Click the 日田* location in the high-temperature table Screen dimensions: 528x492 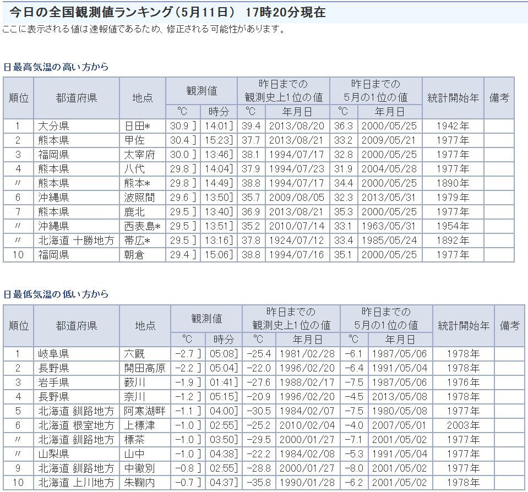click(138, 126)
